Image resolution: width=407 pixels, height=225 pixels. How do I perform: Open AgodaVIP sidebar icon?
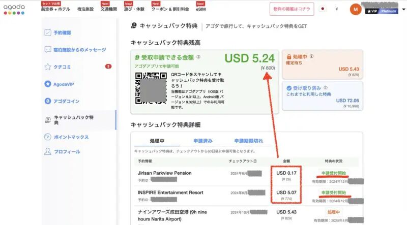(x=48, y=84)
